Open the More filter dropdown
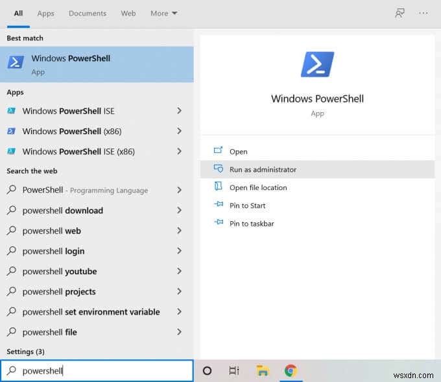This screenshot has width=441, height=382. point(163,13)
